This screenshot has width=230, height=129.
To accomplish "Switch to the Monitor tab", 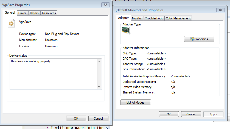I will [137, 18].
